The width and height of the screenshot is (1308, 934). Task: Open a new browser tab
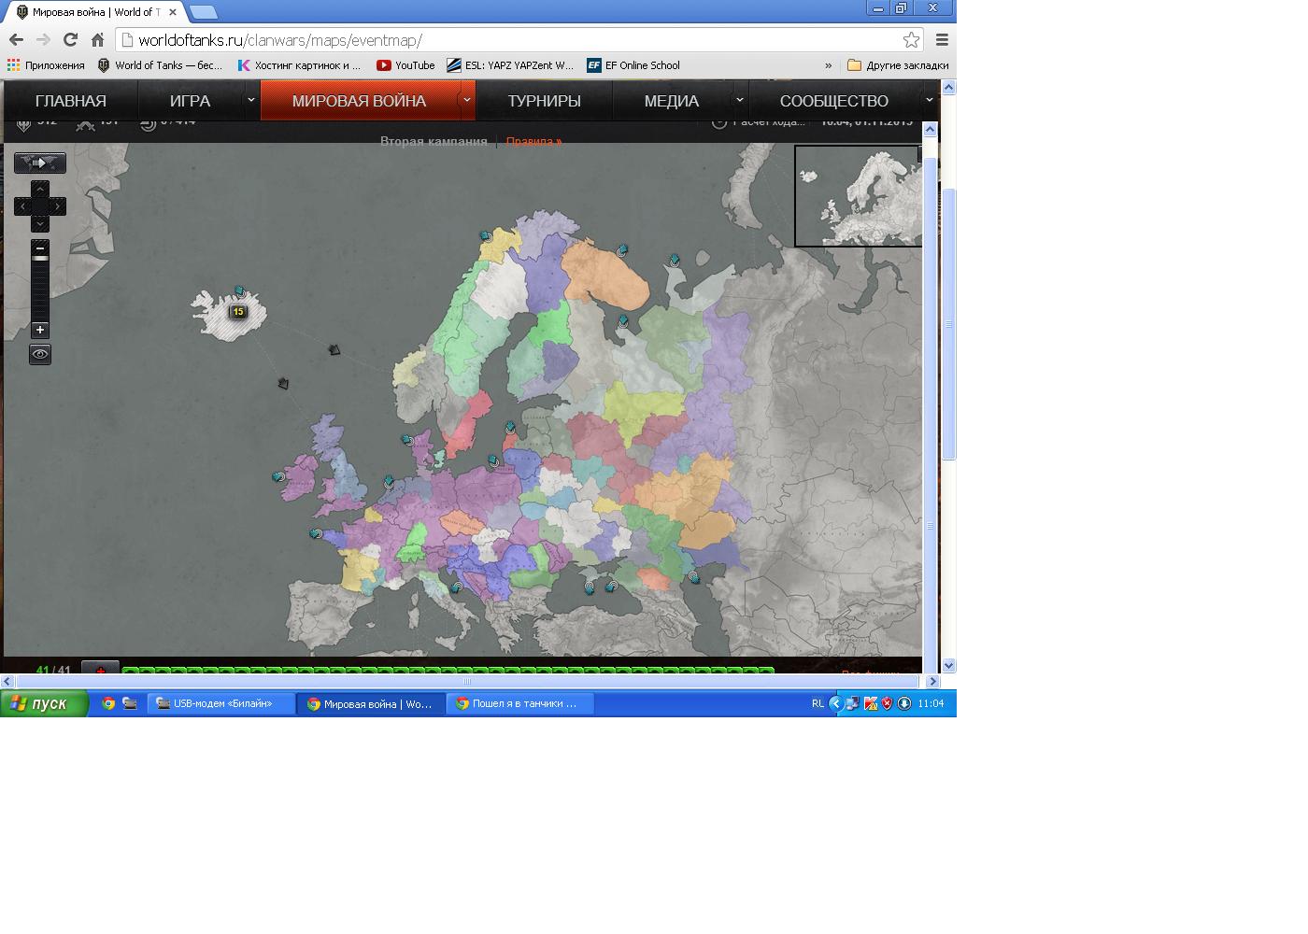(204, 12)
